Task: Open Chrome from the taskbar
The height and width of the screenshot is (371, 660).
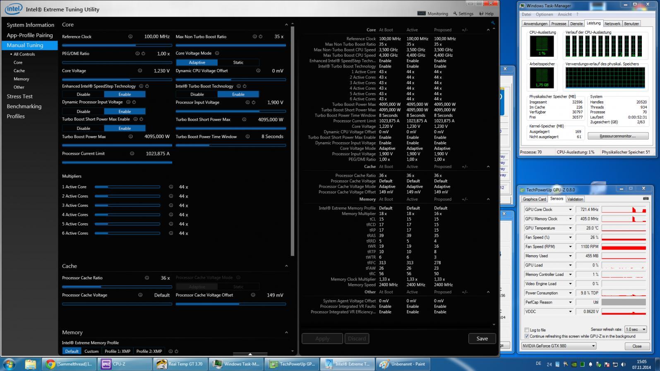Action: click(69, 364)
